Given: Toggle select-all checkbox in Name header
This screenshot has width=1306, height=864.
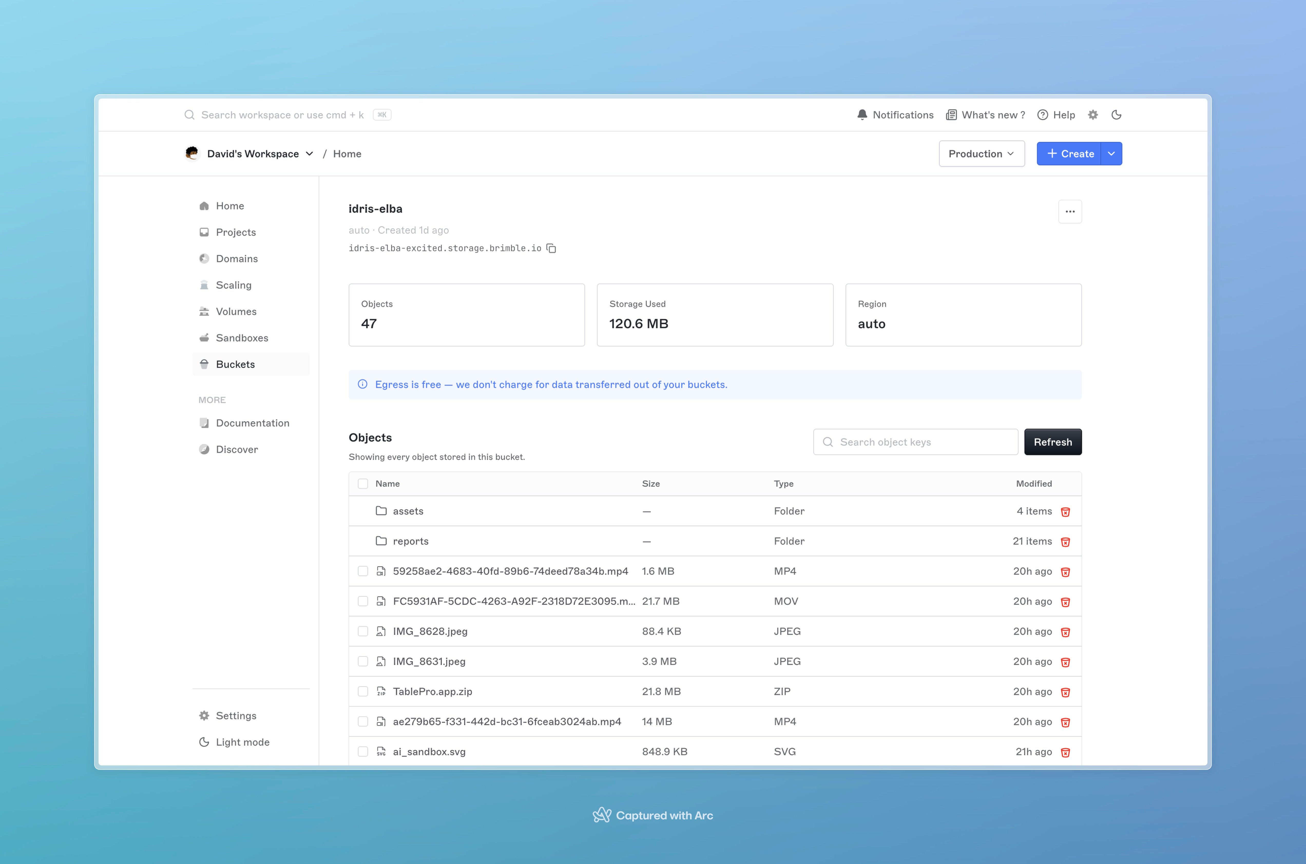Looking at the screenshot, I should coord(363,483).
